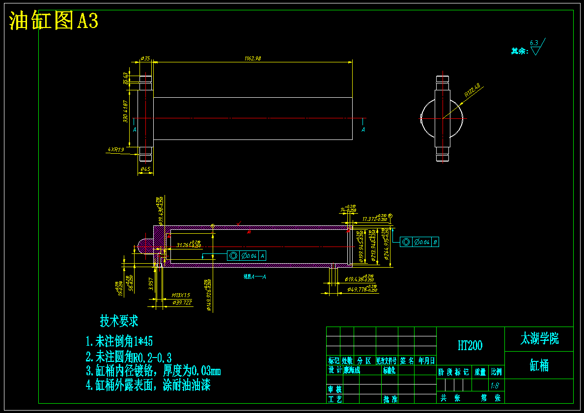Click the vertical dimension '35.63'
584x413 pixels.
[x=126, y=78]
